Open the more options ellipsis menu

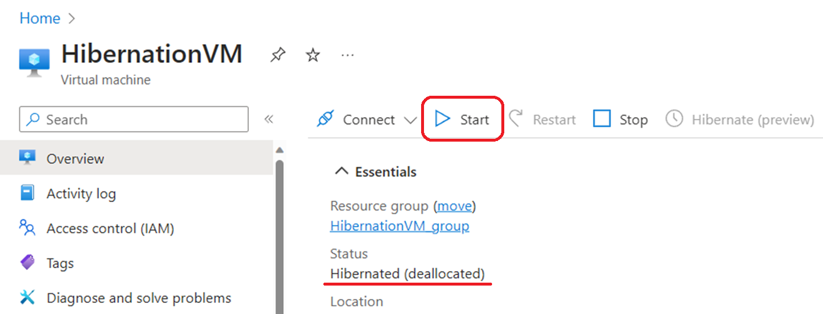click(x=348, y=55)
